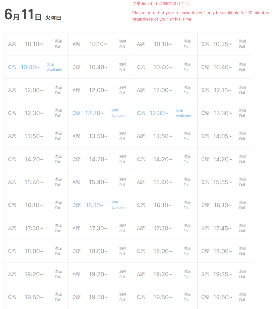Screen dimensions: 276x309
Task: Open the B席 14:05 slot
Action: pos(222,136)
